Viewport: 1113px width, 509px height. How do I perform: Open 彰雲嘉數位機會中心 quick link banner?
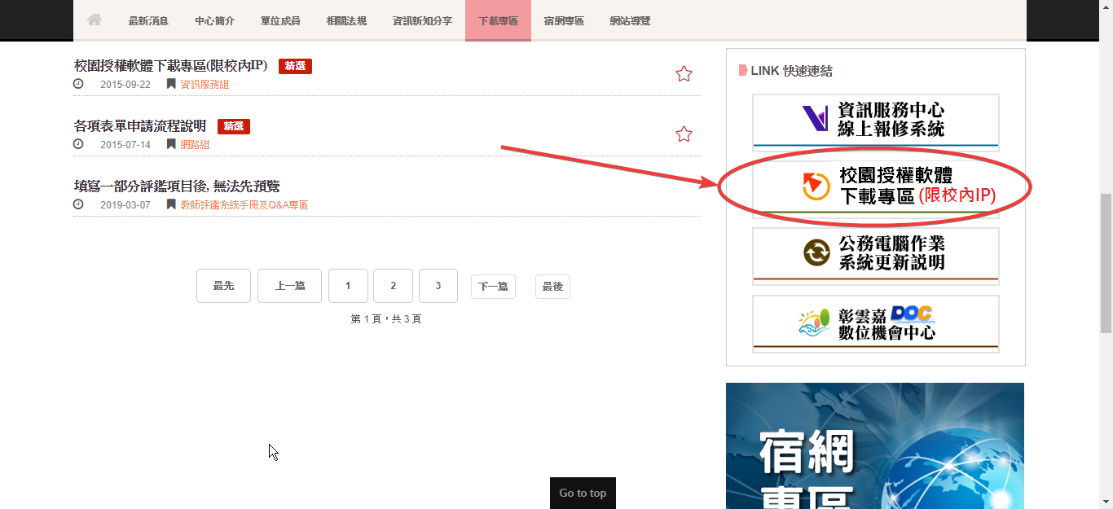coord(876,323)
